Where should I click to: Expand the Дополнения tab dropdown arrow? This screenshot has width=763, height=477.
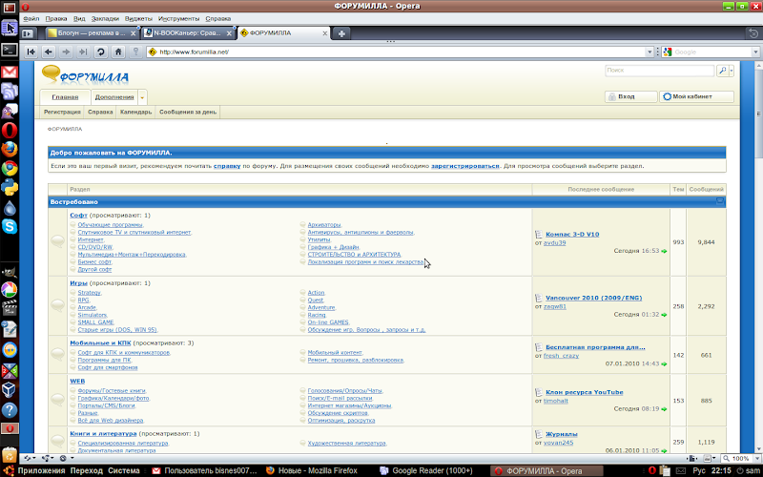tap(142, 97)
